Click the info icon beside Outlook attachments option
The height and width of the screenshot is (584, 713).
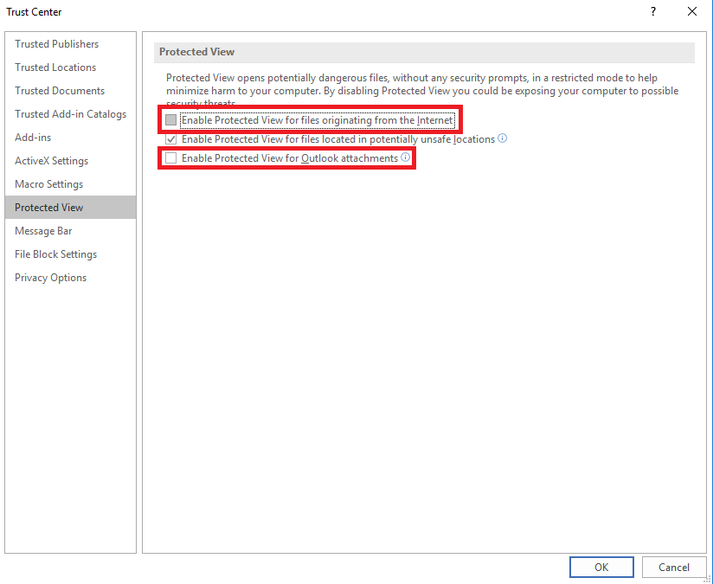pos(405,157)
